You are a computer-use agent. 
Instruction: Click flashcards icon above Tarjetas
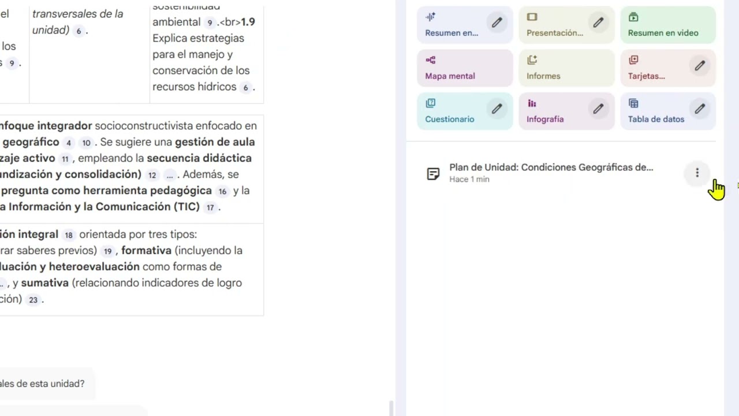[x=633, y=60]
